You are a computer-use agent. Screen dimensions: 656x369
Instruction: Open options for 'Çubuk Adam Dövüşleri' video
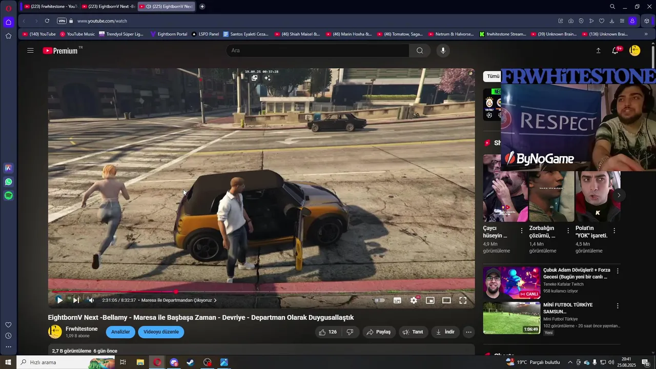pos(618,271)
